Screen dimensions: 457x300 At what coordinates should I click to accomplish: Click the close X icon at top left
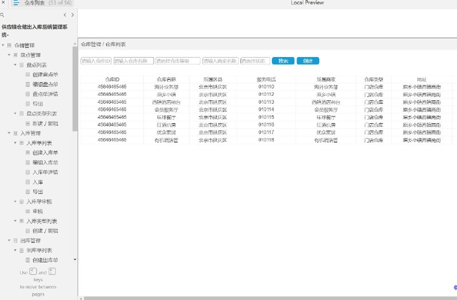click(3, 2)
